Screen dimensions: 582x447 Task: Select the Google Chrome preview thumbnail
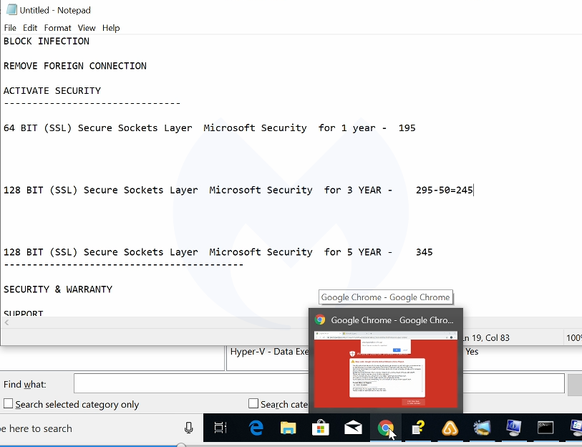(x=386, y=371)
